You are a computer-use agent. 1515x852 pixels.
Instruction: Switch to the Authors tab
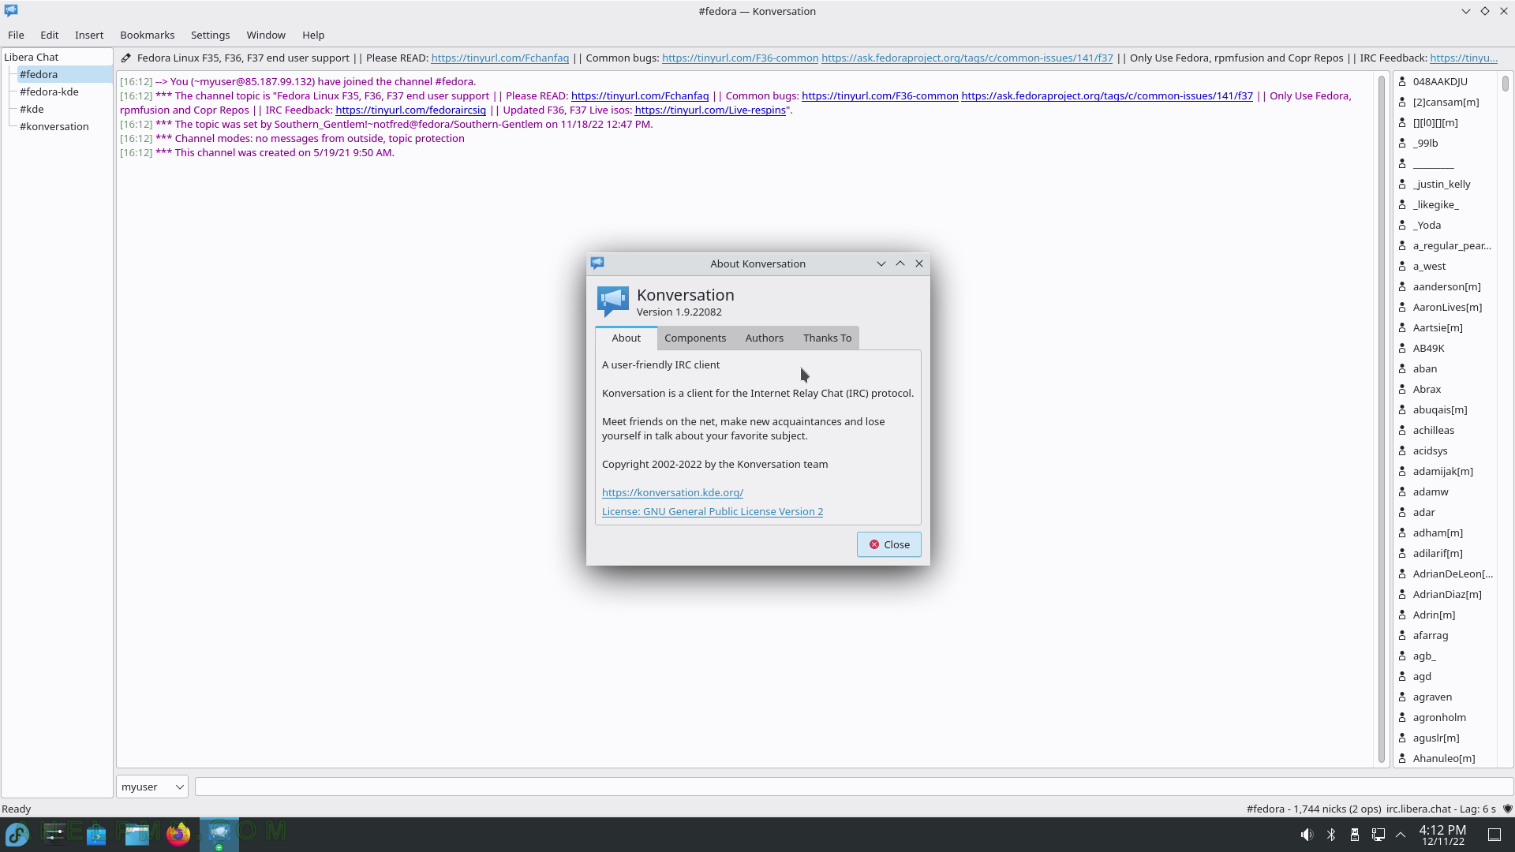765,338
